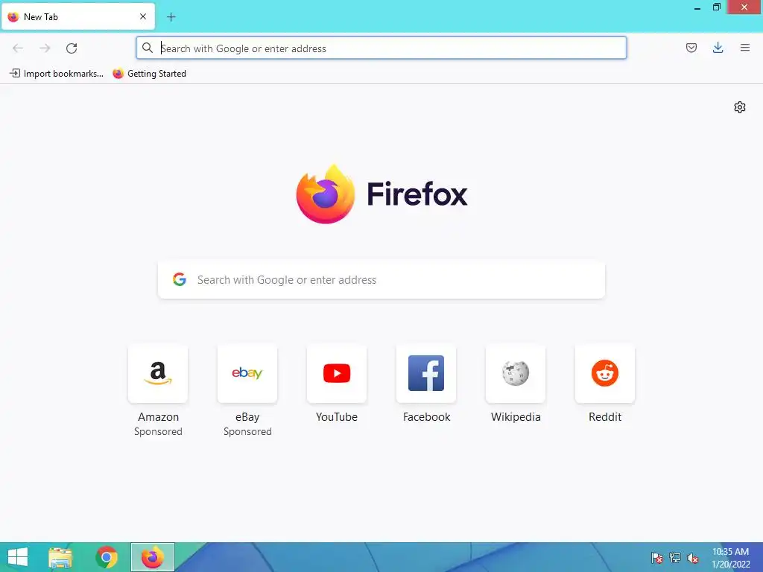Click the muted volume tray icon
The image size is (763, 572).
[692, 558]
